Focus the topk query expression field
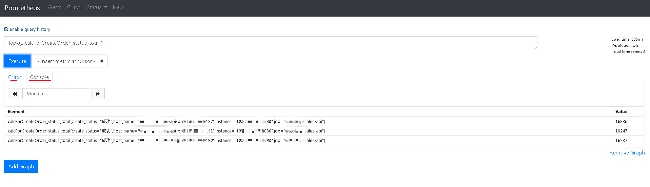Screen dimensions: 650x187 pos(271,43)
